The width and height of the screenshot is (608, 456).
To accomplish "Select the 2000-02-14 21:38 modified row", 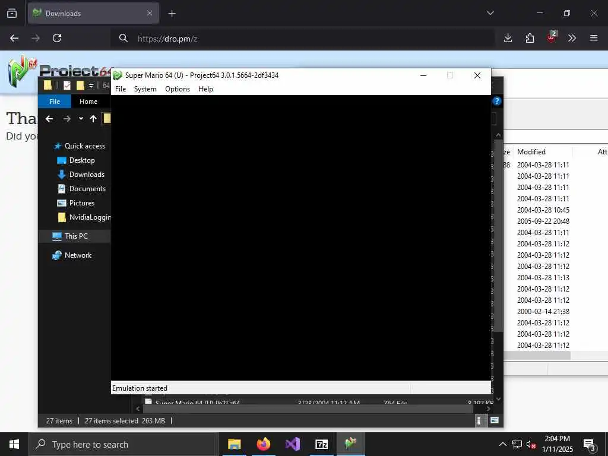I will pyautogui.click(x=543, y=312).
